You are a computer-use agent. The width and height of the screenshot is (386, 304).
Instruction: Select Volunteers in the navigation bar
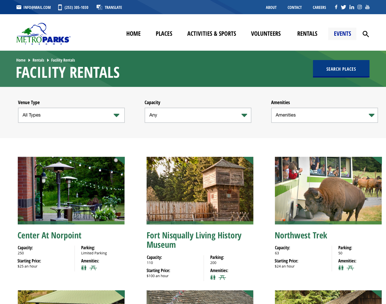point(266,34)
